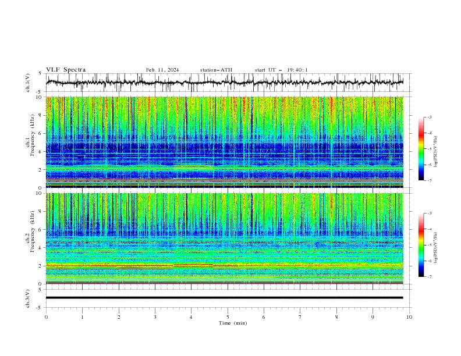Click the 'VLF Spectra' title text
461x356 pixels.
point(66,70)
